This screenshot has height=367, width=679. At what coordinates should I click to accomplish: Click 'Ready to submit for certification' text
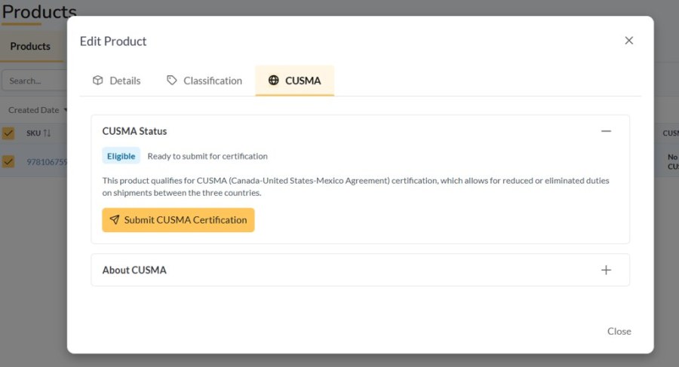click(207, 156)
